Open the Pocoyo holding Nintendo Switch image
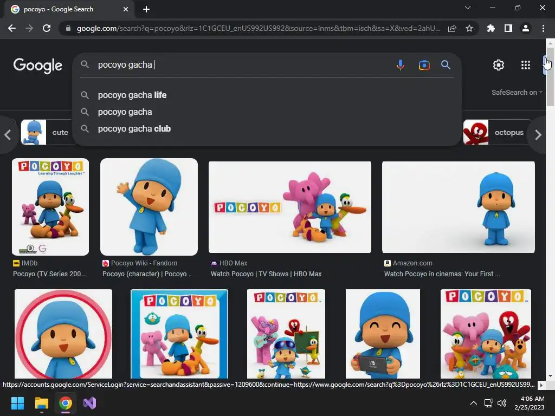Viewport: 555px width, 416px height. 383,334
